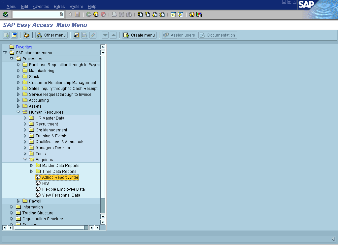Click the red Cancel icon
This screenshot has width=338, height=245.
point(103,14)
